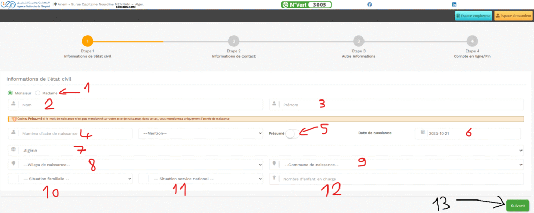
Task: Toggle the Présumé switch
Action: [293, 133]
